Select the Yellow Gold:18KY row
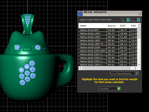 (x=108, y=40)
